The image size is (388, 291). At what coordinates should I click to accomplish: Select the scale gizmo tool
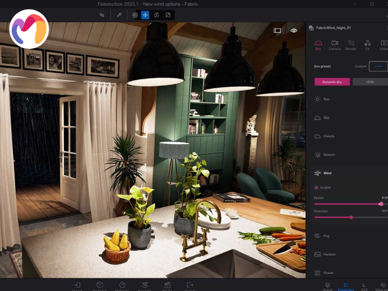(x=168, y=15)
